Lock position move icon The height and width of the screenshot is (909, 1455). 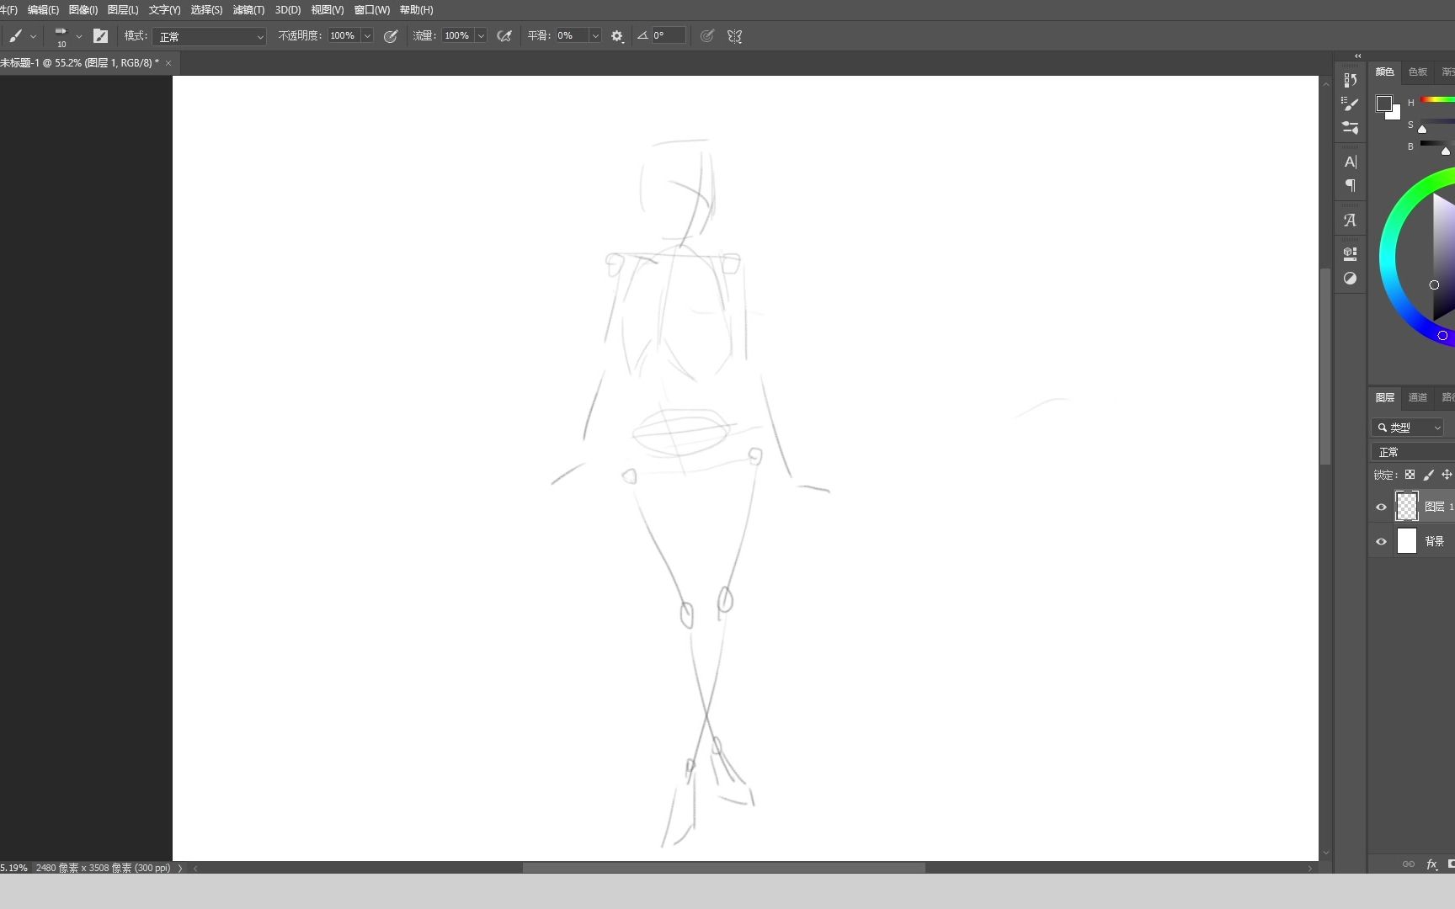click(x=1447, y=475)
